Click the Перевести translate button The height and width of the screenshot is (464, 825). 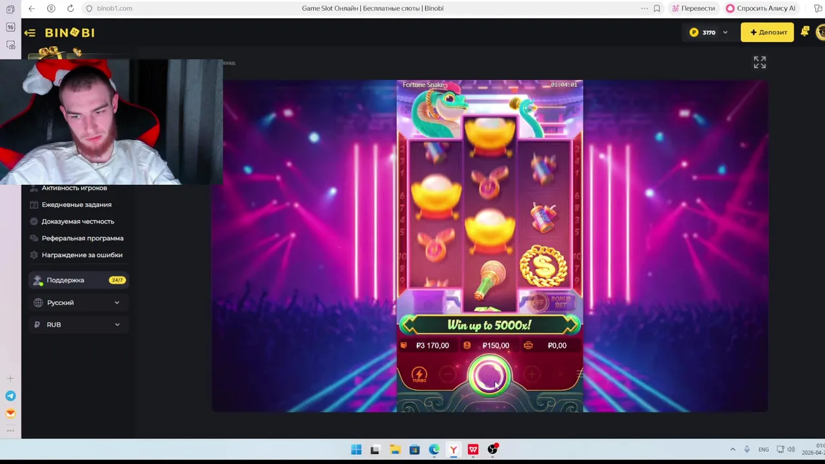(x=694, y=8)
